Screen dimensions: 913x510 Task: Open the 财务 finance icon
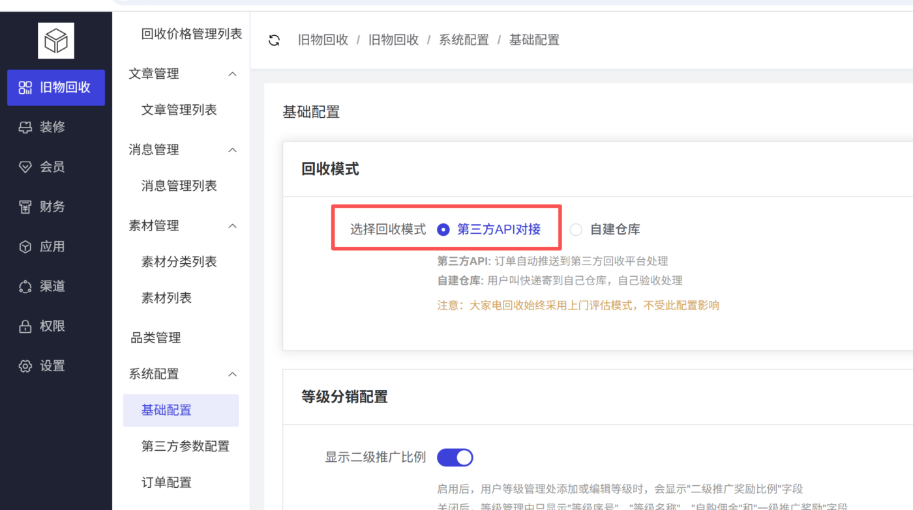click(25, 206)
